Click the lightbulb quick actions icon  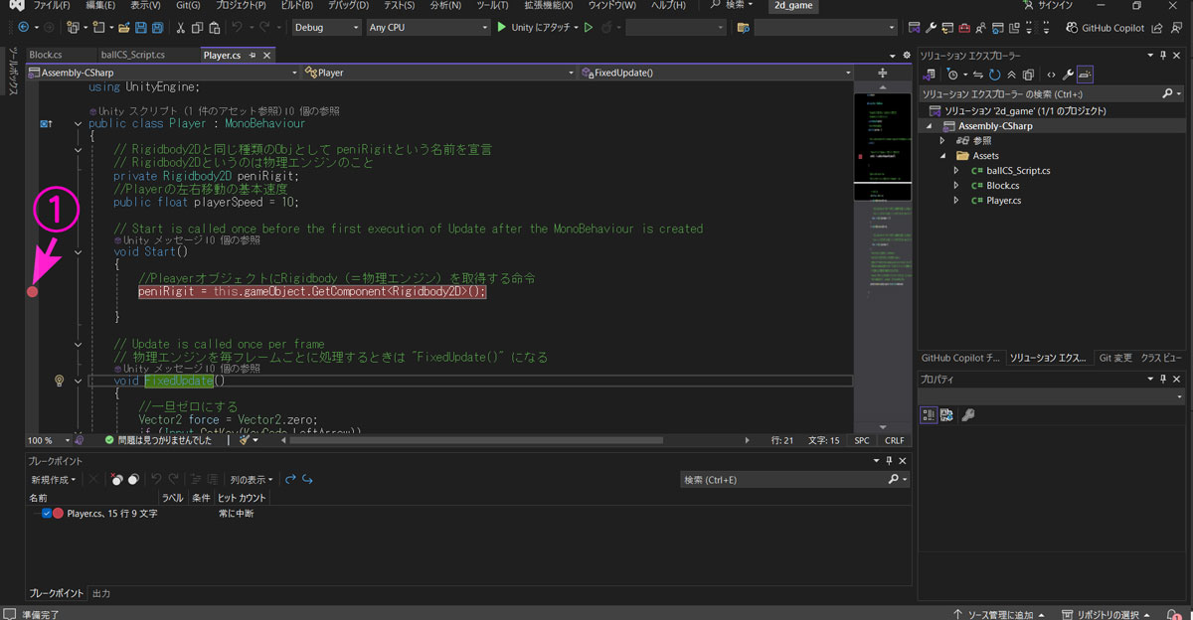click(59, 381)
